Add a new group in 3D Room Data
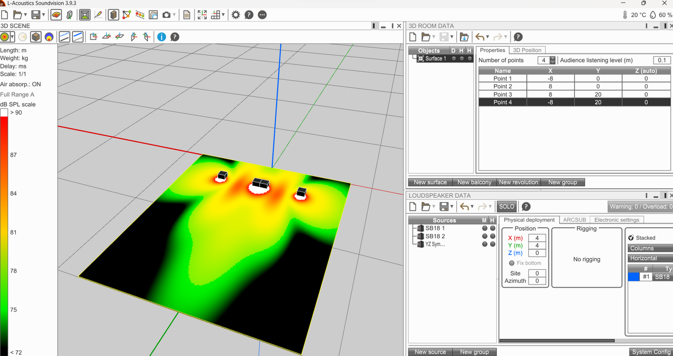The height and width of the screenshot is (356, 673). click(x=563, y=182)
